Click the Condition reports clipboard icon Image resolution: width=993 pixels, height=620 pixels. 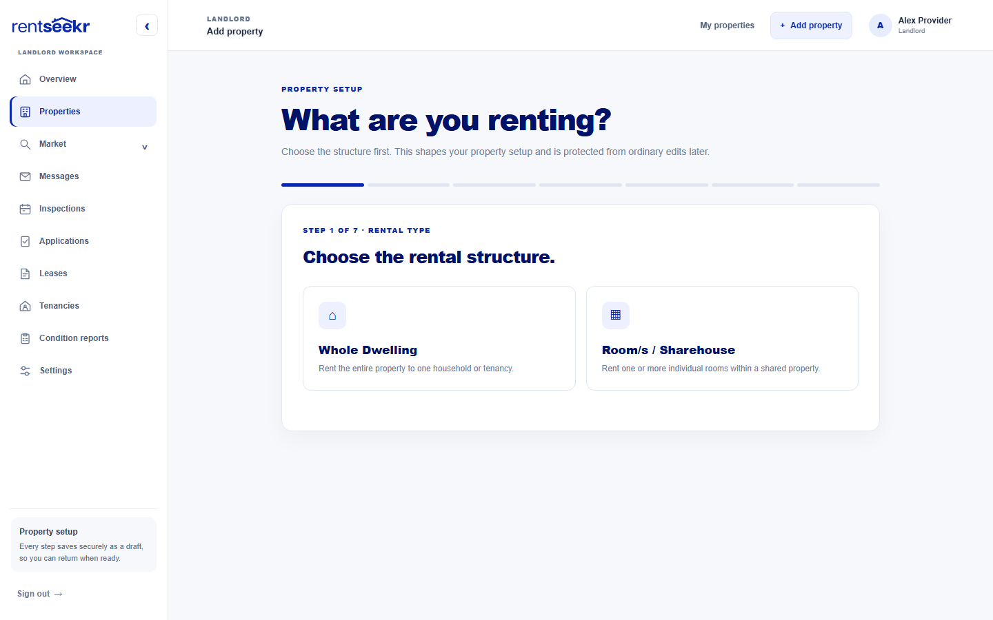tap(26, 338)
